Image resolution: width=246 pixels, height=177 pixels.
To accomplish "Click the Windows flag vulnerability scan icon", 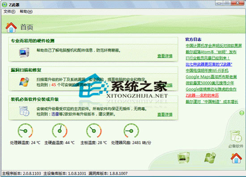I will (24, 82).
